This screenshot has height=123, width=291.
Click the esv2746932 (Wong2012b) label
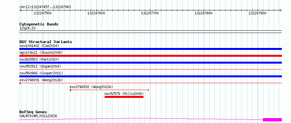(x=91, y=87)
